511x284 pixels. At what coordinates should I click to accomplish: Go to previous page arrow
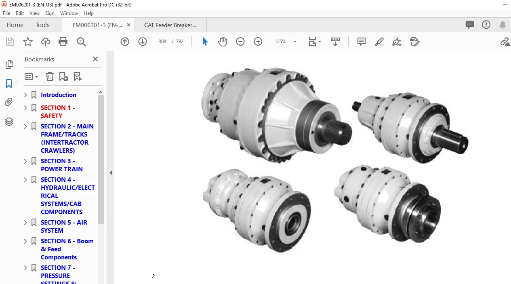[125, 42]
